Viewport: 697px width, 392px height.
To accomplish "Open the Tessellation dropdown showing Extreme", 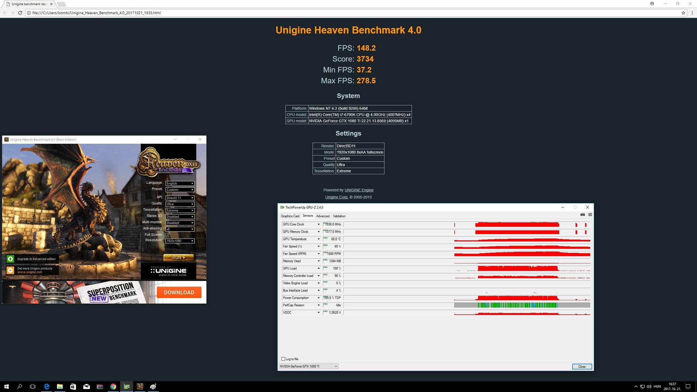I will pos(180,210).
